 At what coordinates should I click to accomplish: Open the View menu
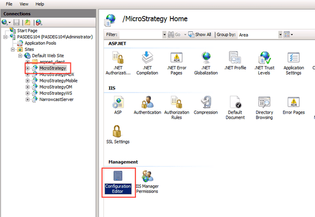24,4
